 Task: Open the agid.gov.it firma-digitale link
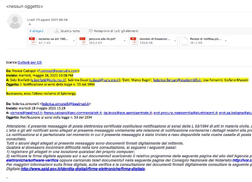click(x=83, y=169)
